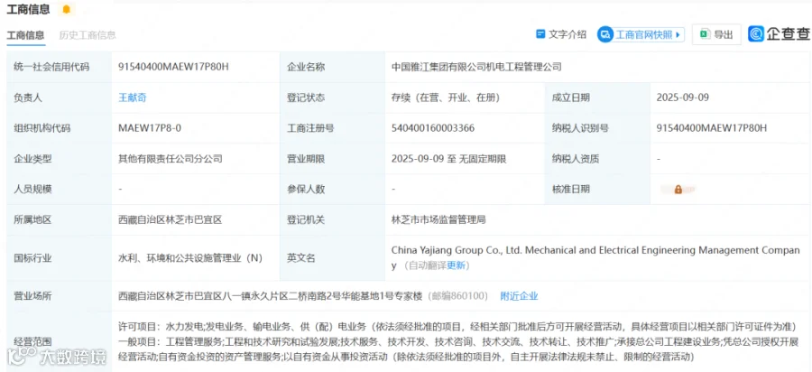Click the 纳税人识别号 label cell
Image resolution: width=812 pixels, height=372 pixels.
tap(597, 128)
